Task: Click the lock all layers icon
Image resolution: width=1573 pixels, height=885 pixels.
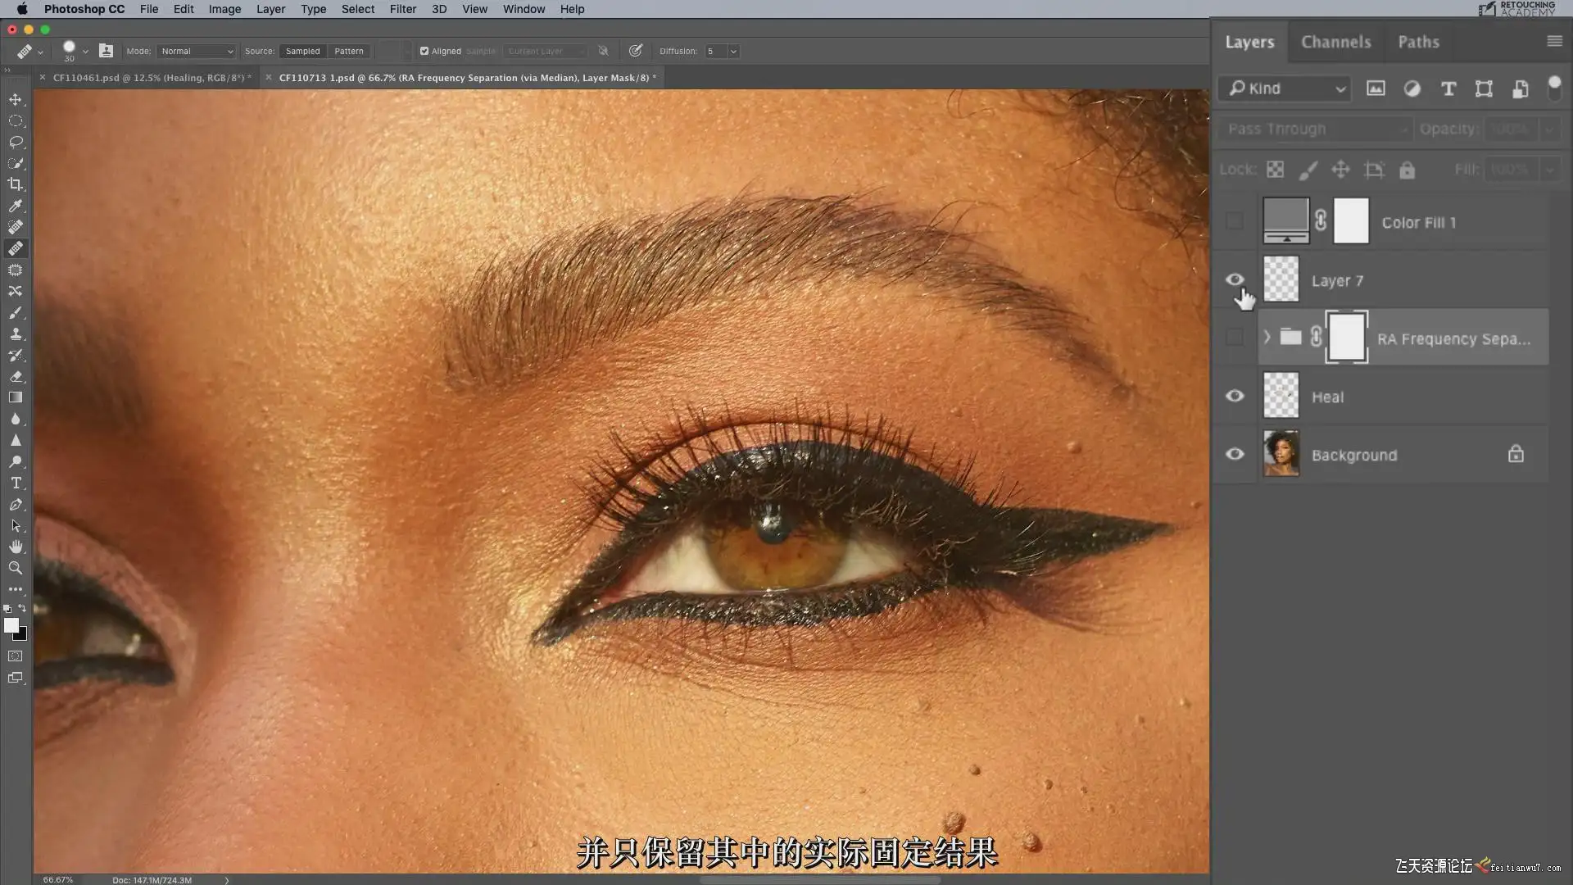Action: [x=1407, y=170]
